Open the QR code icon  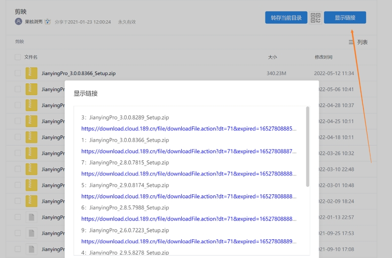pos(316,18)
